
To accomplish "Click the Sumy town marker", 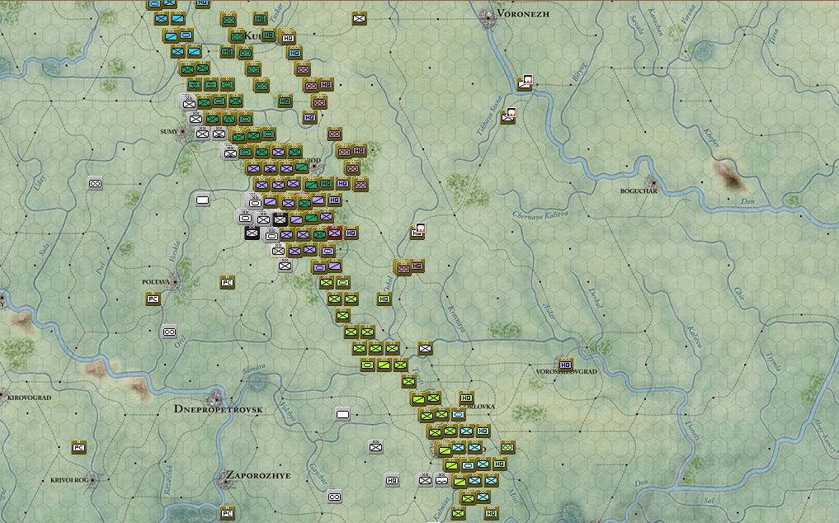I will point(183,131).
